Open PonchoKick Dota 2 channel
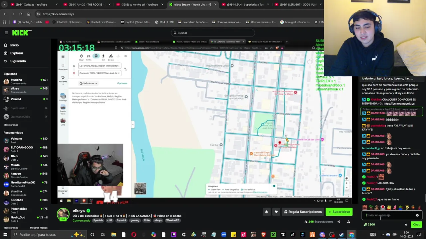 (25, 210)
